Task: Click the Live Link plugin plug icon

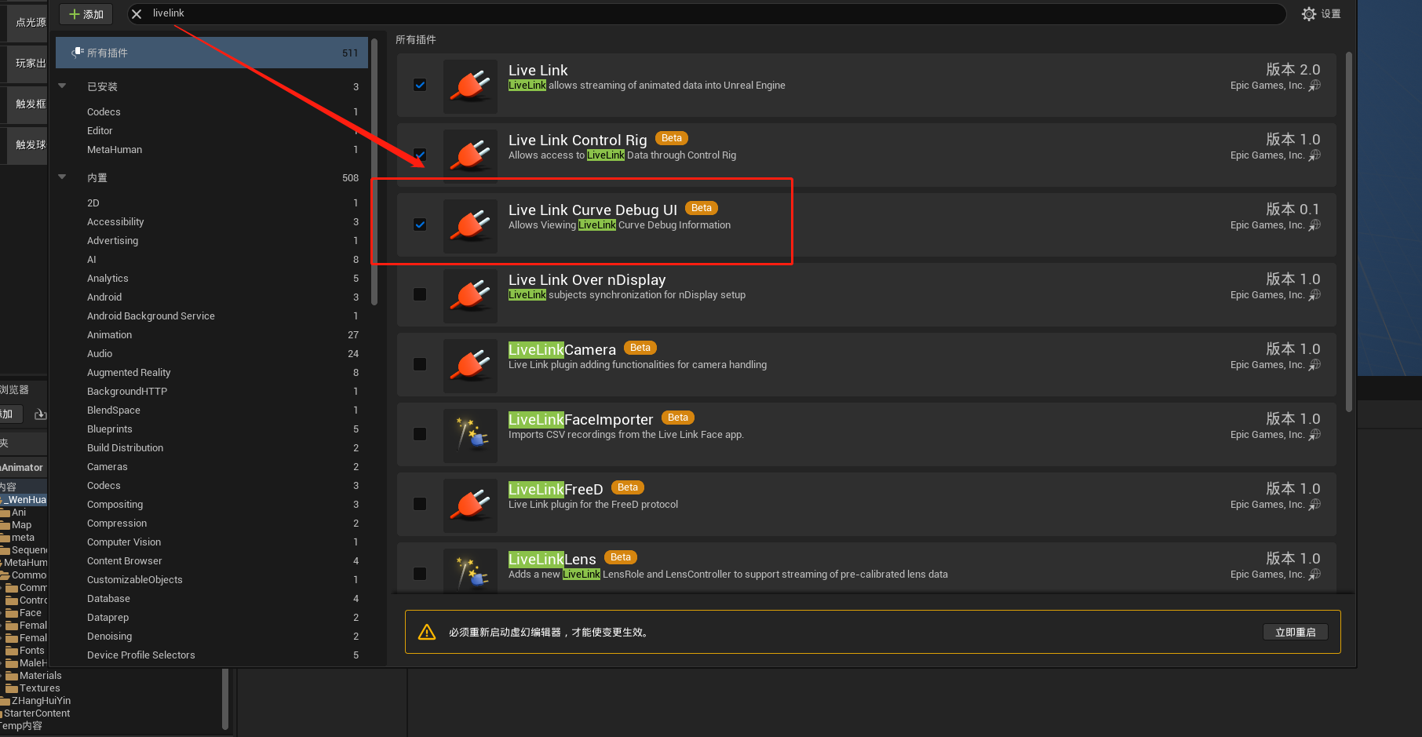Action: tap(470, 86)
